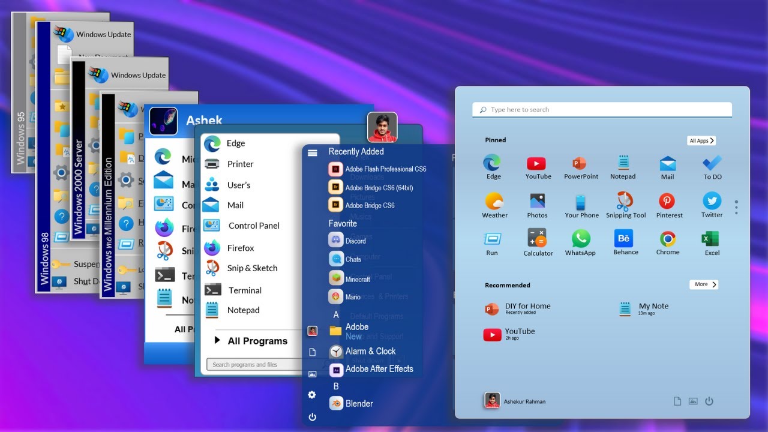Viewport: 768px width, 432px height.
Task: Expand More recommended items
Action: pyautogui.click(x=704, y=284)
